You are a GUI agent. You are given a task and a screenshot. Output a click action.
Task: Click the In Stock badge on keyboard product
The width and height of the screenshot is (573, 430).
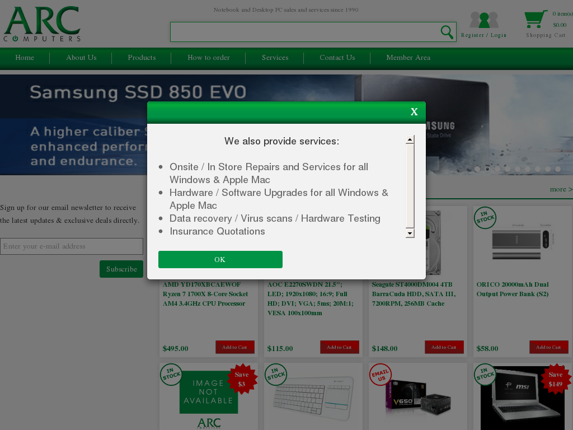[275, 375]
